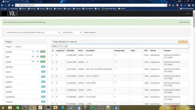This screenshot has width=195, height=110.
Task: Open Spotify Web Player bookmark
Action: pos(109,9)
